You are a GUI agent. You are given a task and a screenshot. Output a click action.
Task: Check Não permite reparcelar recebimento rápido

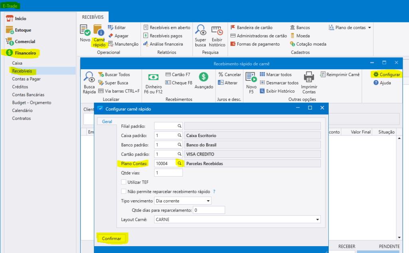(123, 191)
